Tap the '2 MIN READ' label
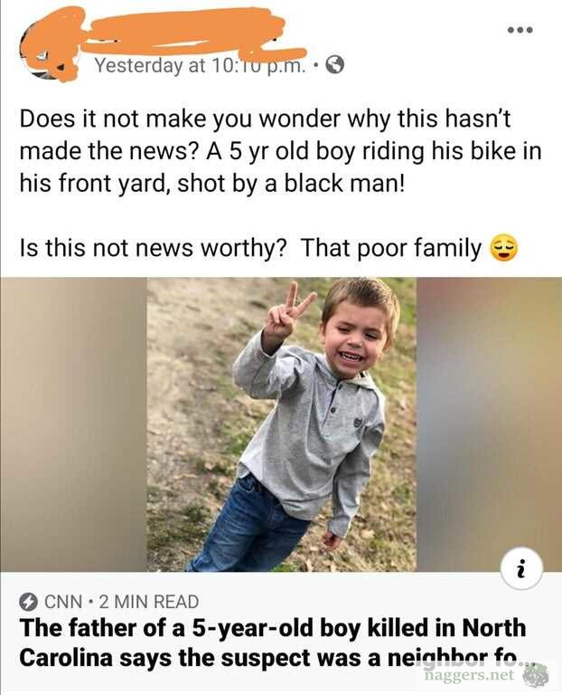This screenshot has width=562, height=695. pyautogui.click(x=151, y=601)
